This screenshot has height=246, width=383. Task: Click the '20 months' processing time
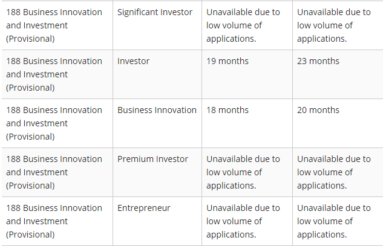[x=318, y=111]
